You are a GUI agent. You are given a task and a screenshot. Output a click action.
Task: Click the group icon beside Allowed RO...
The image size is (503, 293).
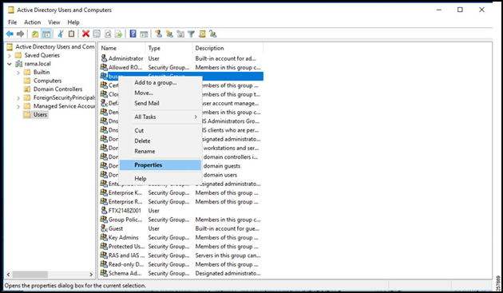point(104,67)
